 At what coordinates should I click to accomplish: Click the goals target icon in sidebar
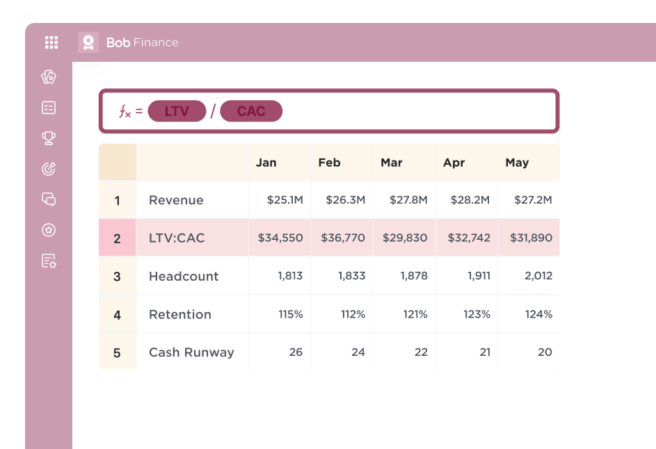pos(47,168)
